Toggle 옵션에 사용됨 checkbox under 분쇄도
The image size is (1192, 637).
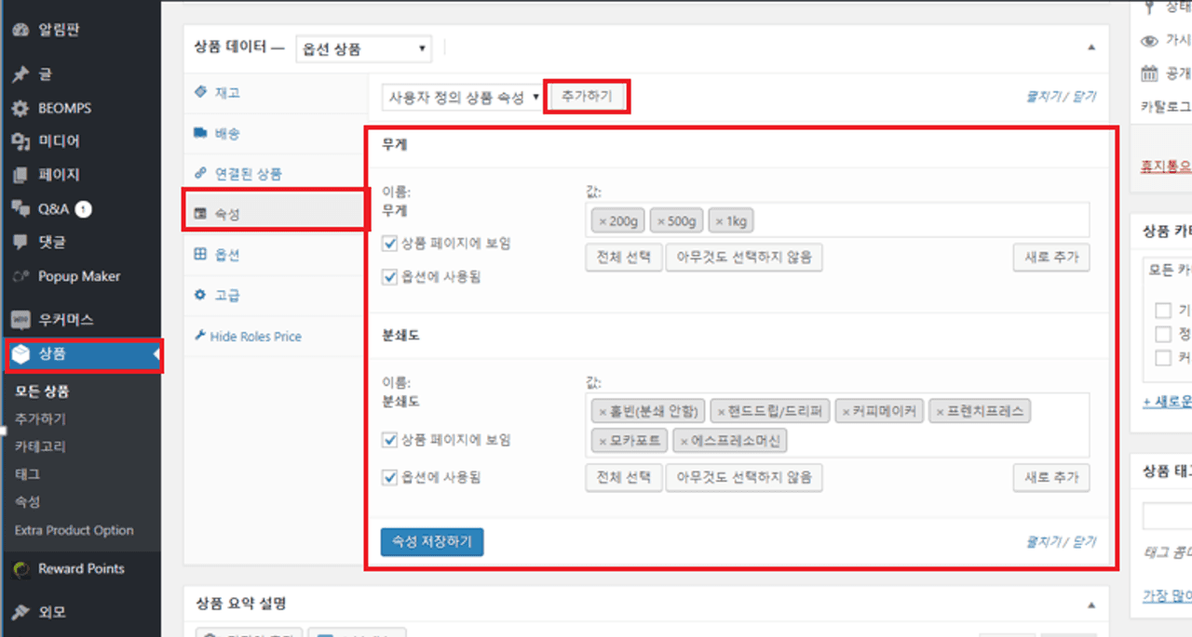(x=391, y=478)
